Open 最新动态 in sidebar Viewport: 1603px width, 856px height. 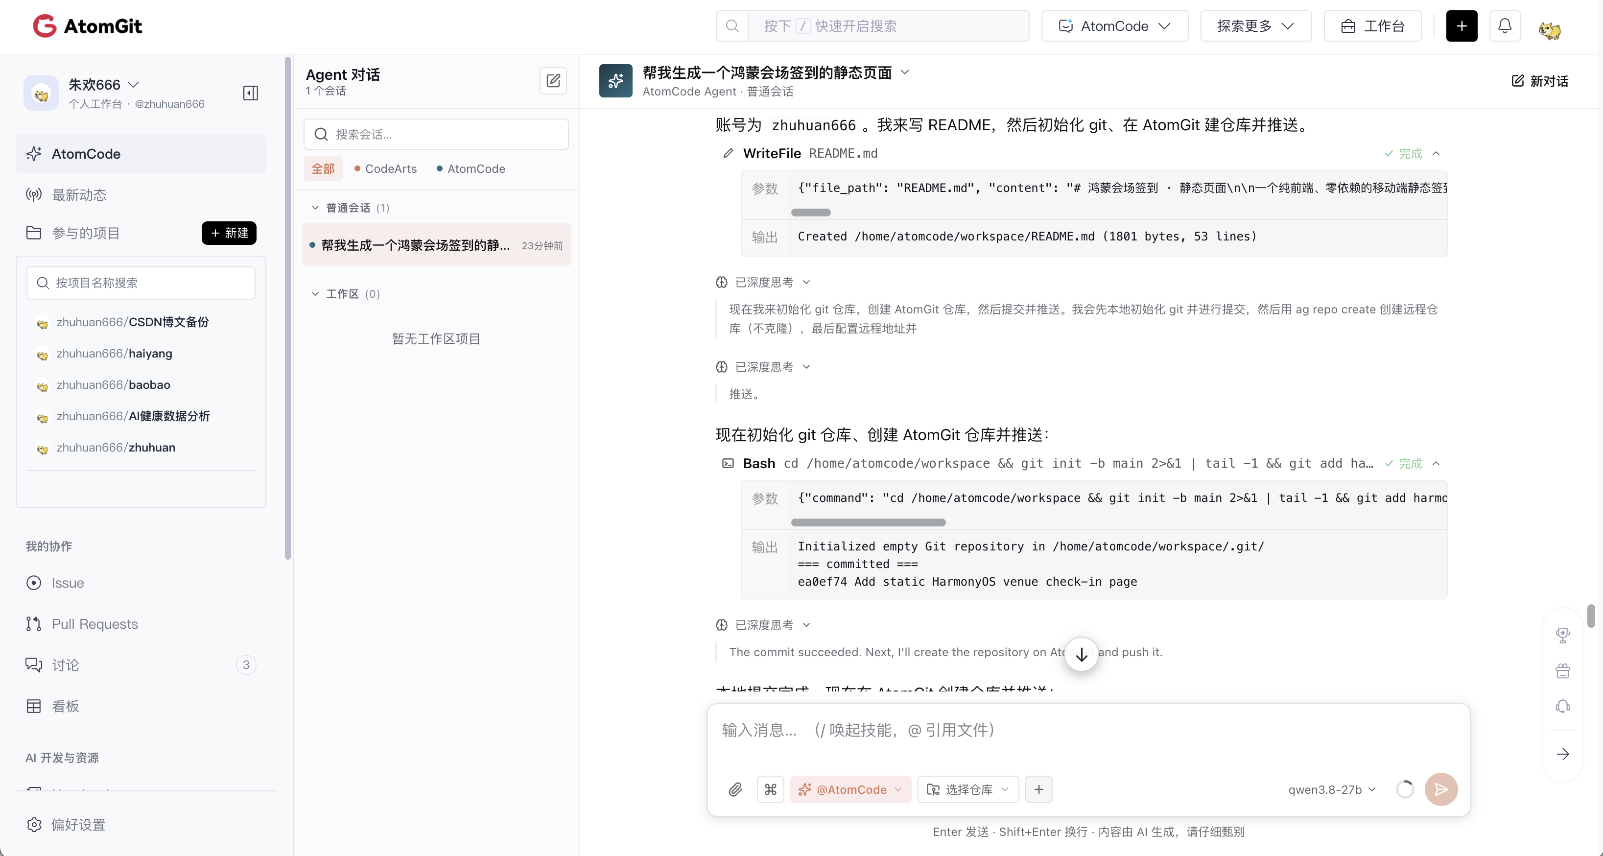(x=141, y=195)
